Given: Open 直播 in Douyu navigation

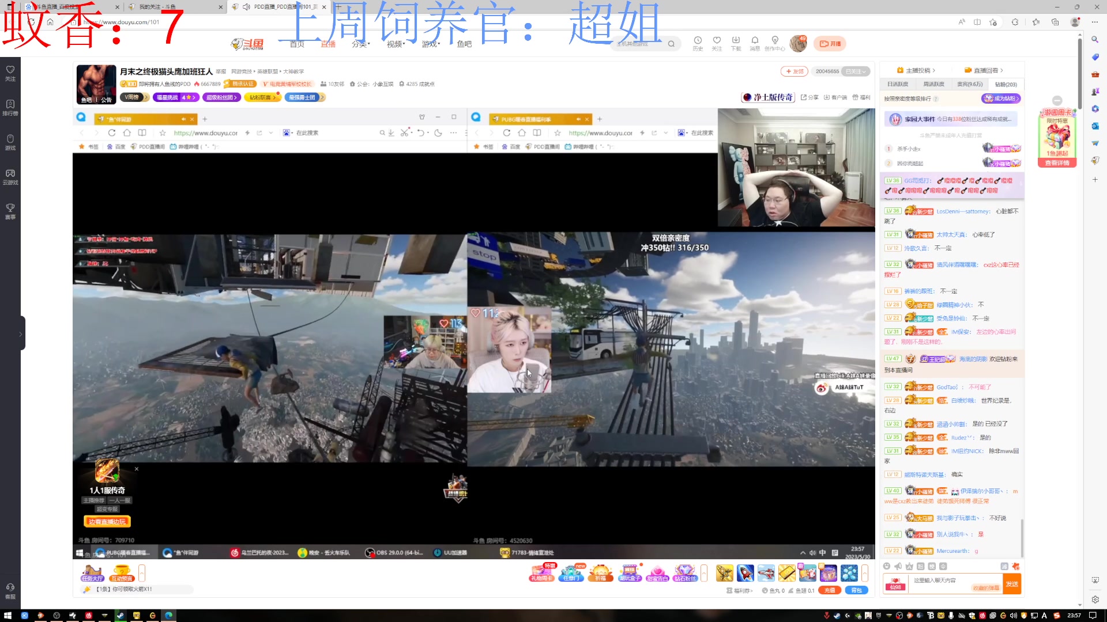Looking at the screenshot, I should pyautogui.click(x=328, y=44).
